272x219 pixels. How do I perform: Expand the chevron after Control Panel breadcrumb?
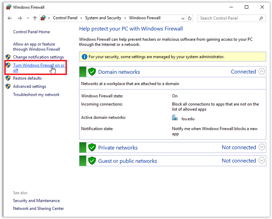[81, 18]
